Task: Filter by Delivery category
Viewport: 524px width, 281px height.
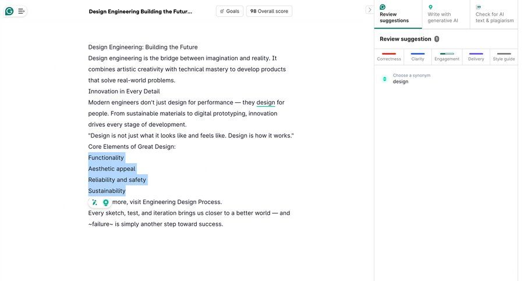Action: [476, 57]
